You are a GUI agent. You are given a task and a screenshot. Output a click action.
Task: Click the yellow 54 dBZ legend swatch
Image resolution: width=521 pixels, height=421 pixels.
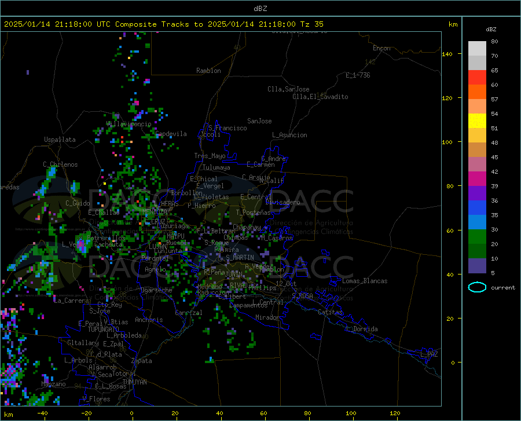click(477, 120)
